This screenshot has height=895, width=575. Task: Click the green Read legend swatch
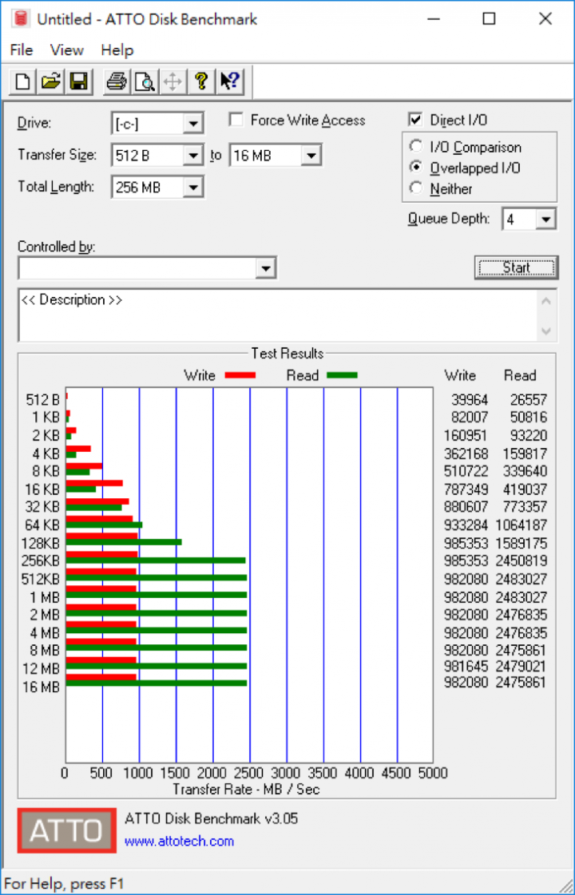coord(342,375)
